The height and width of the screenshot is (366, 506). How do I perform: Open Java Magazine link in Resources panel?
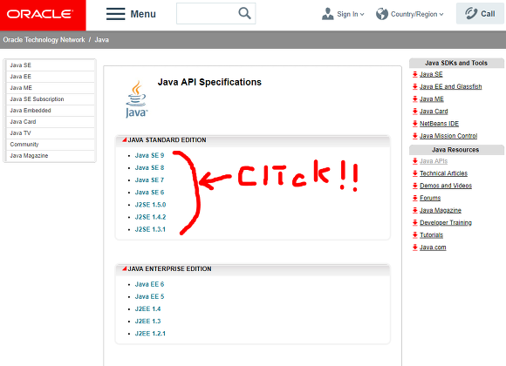(441, 210)
